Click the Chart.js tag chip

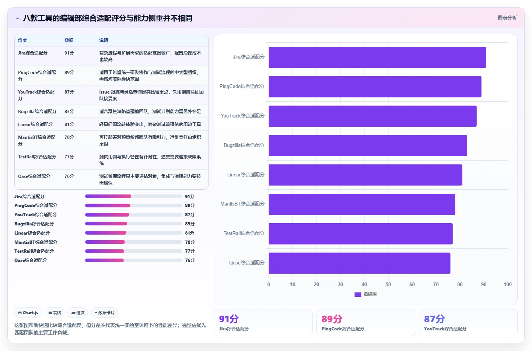pos(28,313)
